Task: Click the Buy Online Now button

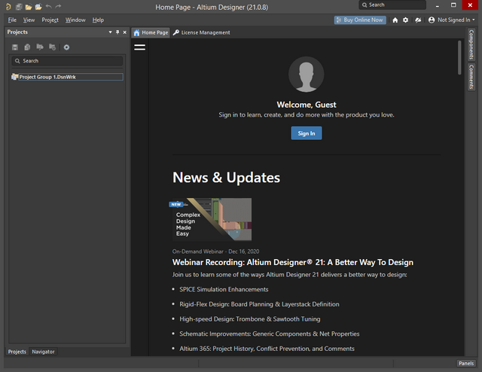Action: click(x=360, y=20)
